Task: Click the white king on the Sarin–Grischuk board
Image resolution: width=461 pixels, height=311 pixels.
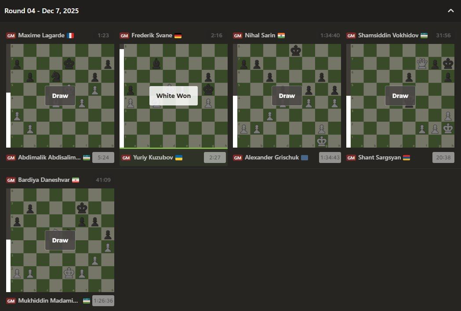Action: coord(322,141)
